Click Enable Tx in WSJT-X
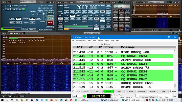 [142, 91]
